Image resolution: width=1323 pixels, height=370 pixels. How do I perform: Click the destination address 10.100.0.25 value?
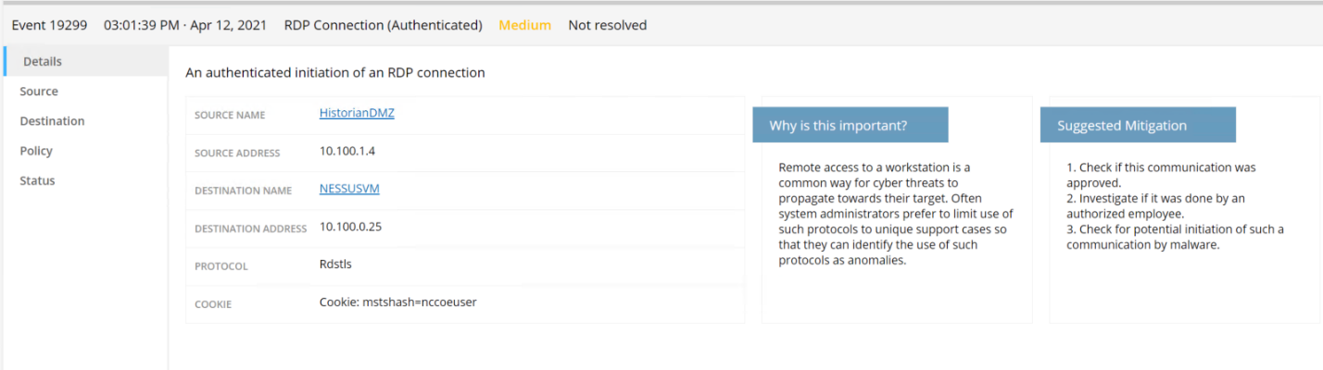[351, 227]
